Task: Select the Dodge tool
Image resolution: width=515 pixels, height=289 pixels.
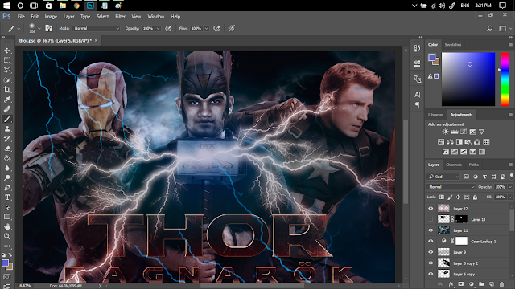Action: click(x=7, y=178)
